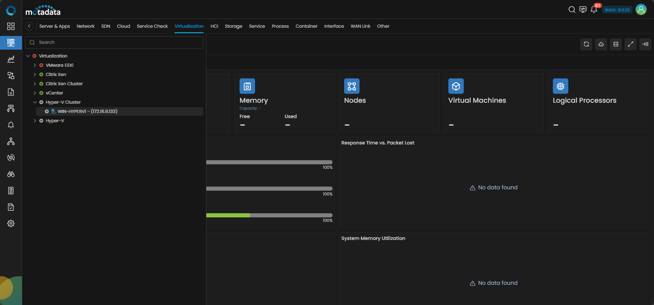The width and height of the screenshot is (654, 305).
Task: Select the WIN-HYPERV1 monitor entry
Action: pyautogui.click(x=87, y=112)
